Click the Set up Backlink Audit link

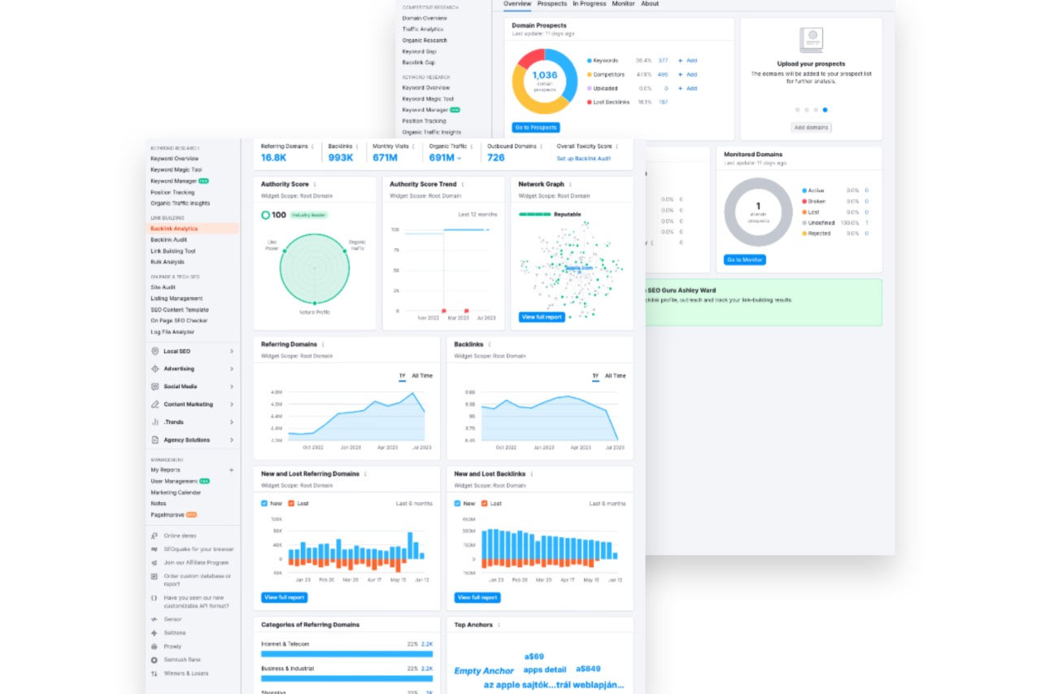click(584, 158)
